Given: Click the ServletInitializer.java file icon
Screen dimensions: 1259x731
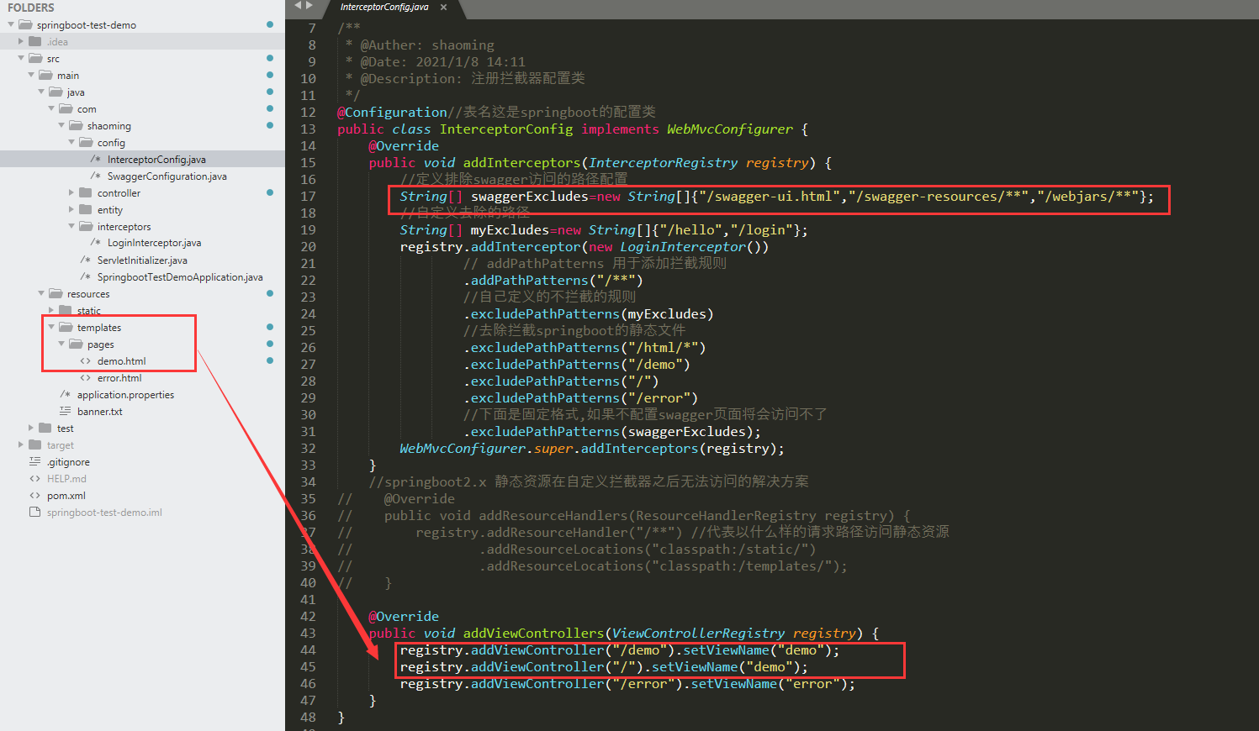Looking at the screenshot, I should click(85, 260).
